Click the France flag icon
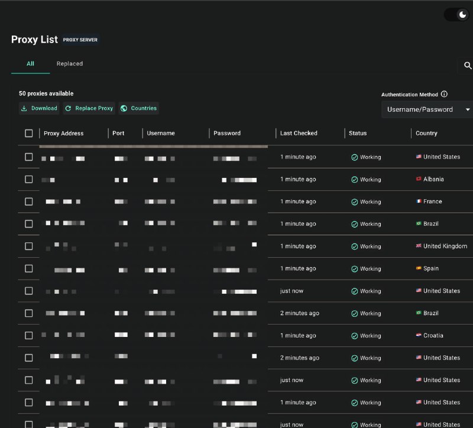 point(419,201)
